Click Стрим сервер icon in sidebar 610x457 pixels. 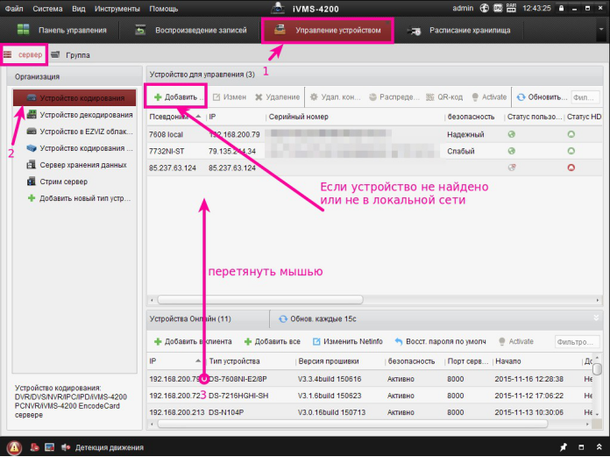coord(32,182)
